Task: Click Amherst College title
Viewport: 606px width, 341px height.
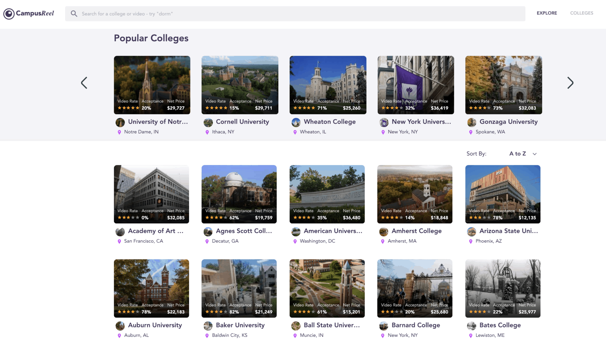Action: (x=417, y=231)
